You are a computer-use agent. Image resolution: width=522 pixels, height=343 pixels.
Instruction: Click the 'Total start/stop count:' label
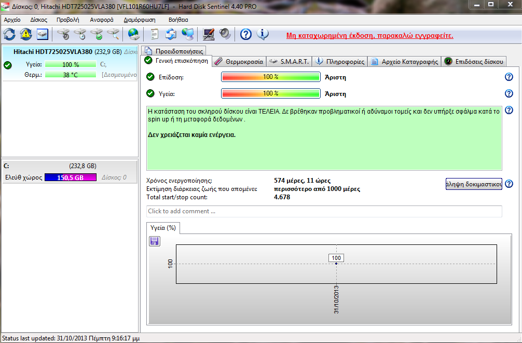pyautogui.click(x=177, y=197)
